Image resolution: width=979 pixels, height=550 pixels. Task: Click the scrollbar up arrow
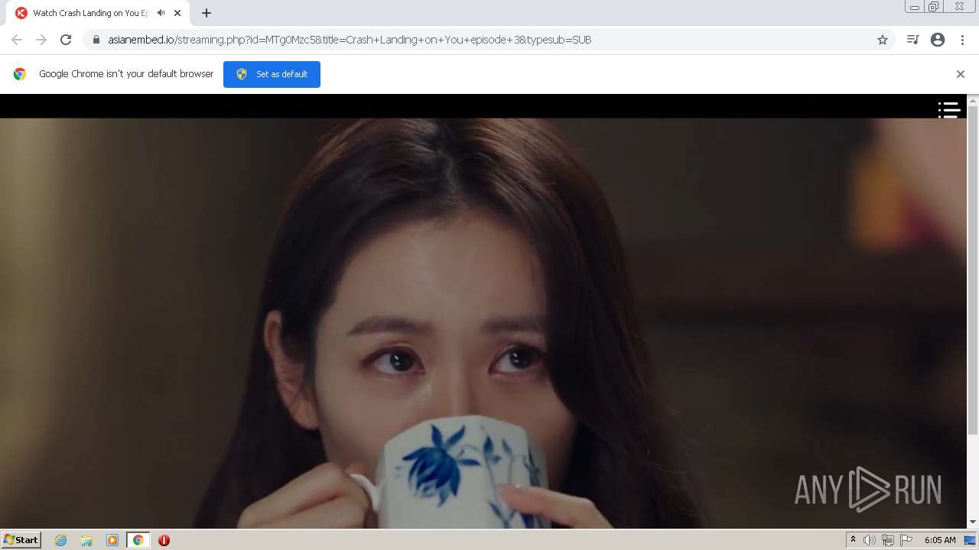coord(973,99)
